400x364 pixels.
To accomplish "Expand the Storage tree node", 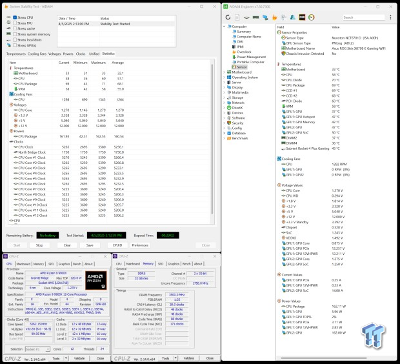I will [x=225, y=97].
